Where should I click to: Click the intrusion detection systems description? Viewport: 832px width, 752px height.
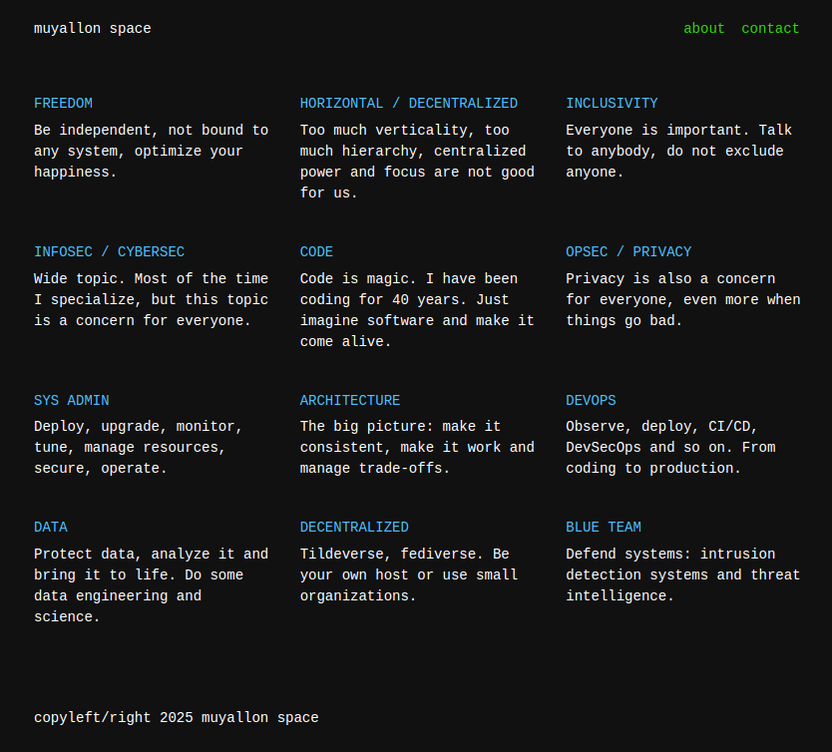[x=683, y=574]
